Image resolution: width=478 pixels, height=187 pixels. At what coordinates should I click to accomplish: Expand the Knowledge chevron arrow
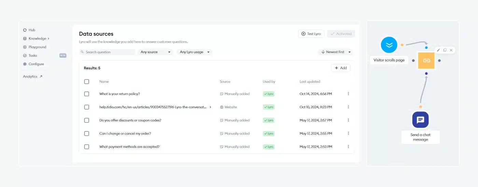pos(48,39)
